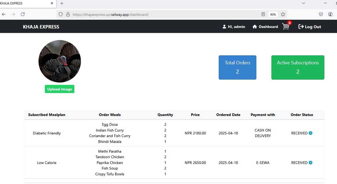
Task: Click the 90% zoom level indicator
Action: 273,14
